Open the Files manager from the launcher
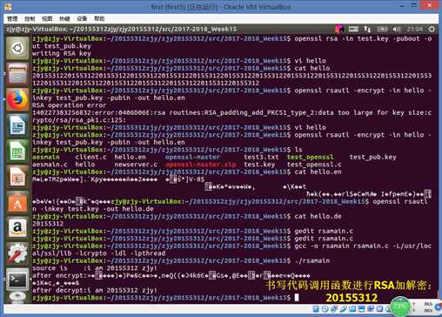The width and height of the screenshot is (442, 317). click(17, 74)
